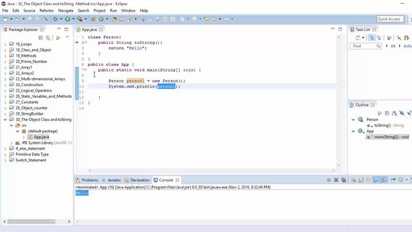This screenshot has height=232, width=412.
Task: Click the Find field in Task List
Action: tap(366, 46)
